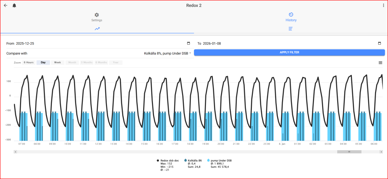Click the 18:00 time axis label
This screenshot has height=179, width=388.
[x=190, y=144]
